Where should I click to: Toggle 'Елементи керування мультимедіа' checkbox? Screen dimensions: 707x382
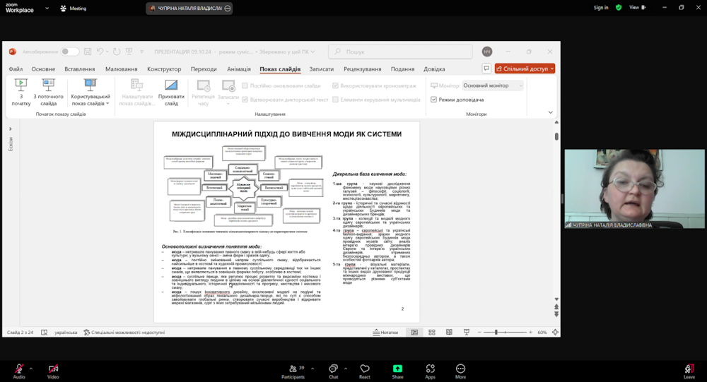click(x=335, y=100)
